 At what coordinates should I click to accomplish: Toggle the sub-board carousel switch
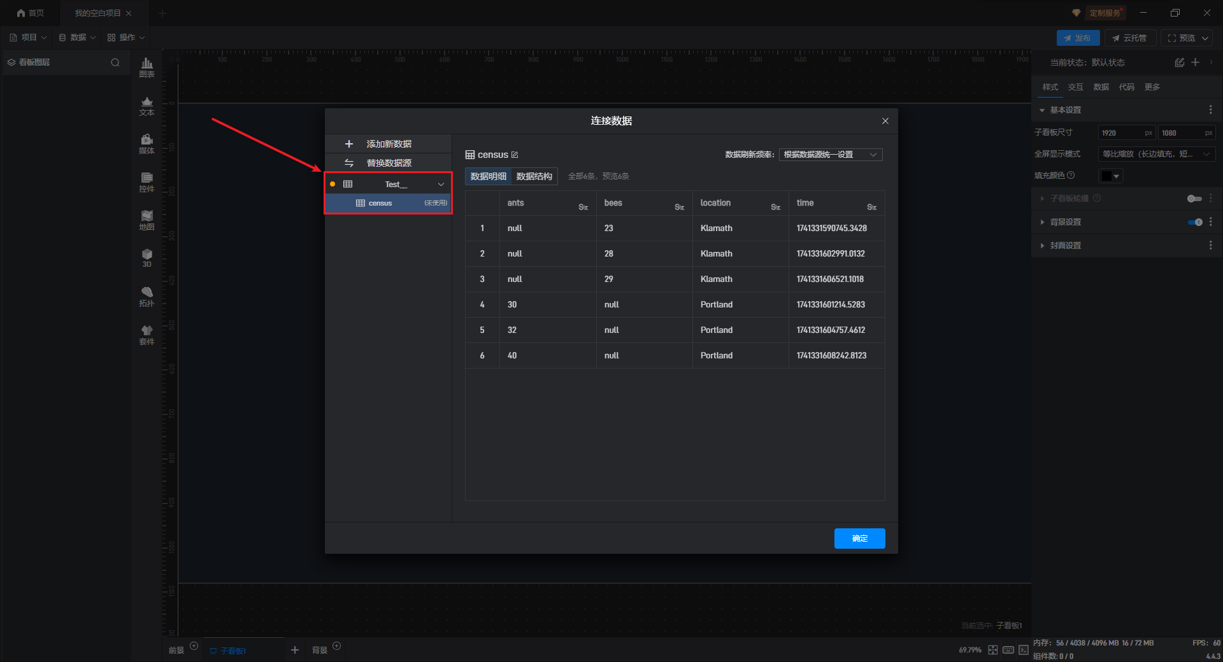click(1194, 199)
